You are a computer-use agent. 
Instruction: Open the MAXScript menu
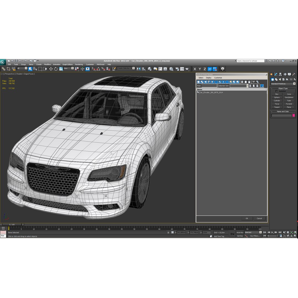pyautogui.click(x=100, y=64)
